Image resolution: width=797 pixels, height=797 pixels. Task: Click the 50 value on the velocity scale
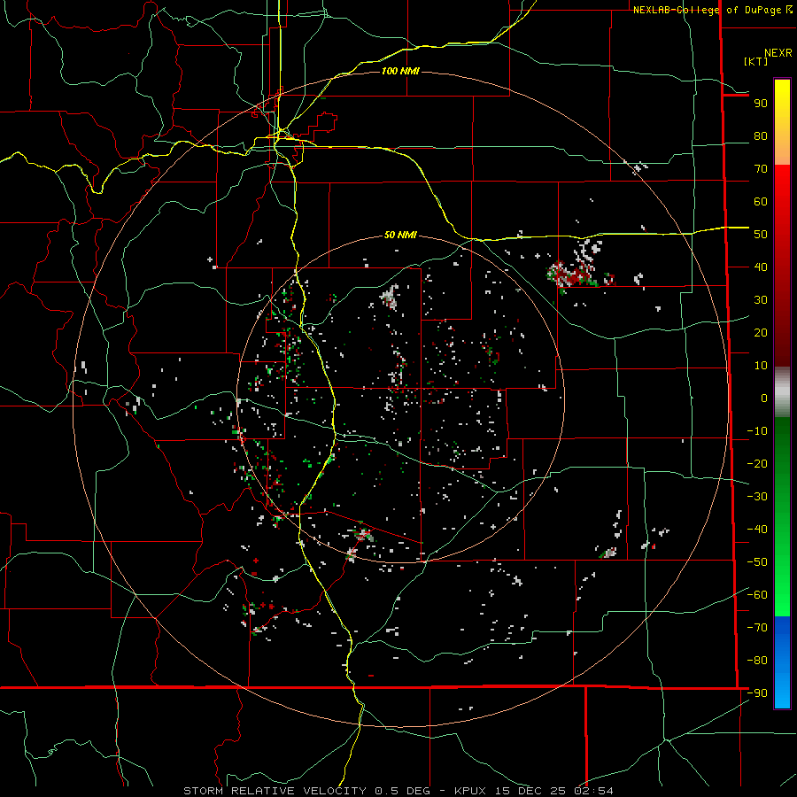coord(761,235)
